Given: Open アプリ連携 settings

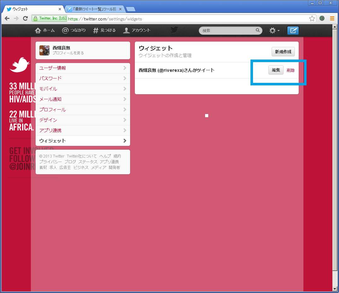Looking at the screenshot, I should [x=83, y=130].
